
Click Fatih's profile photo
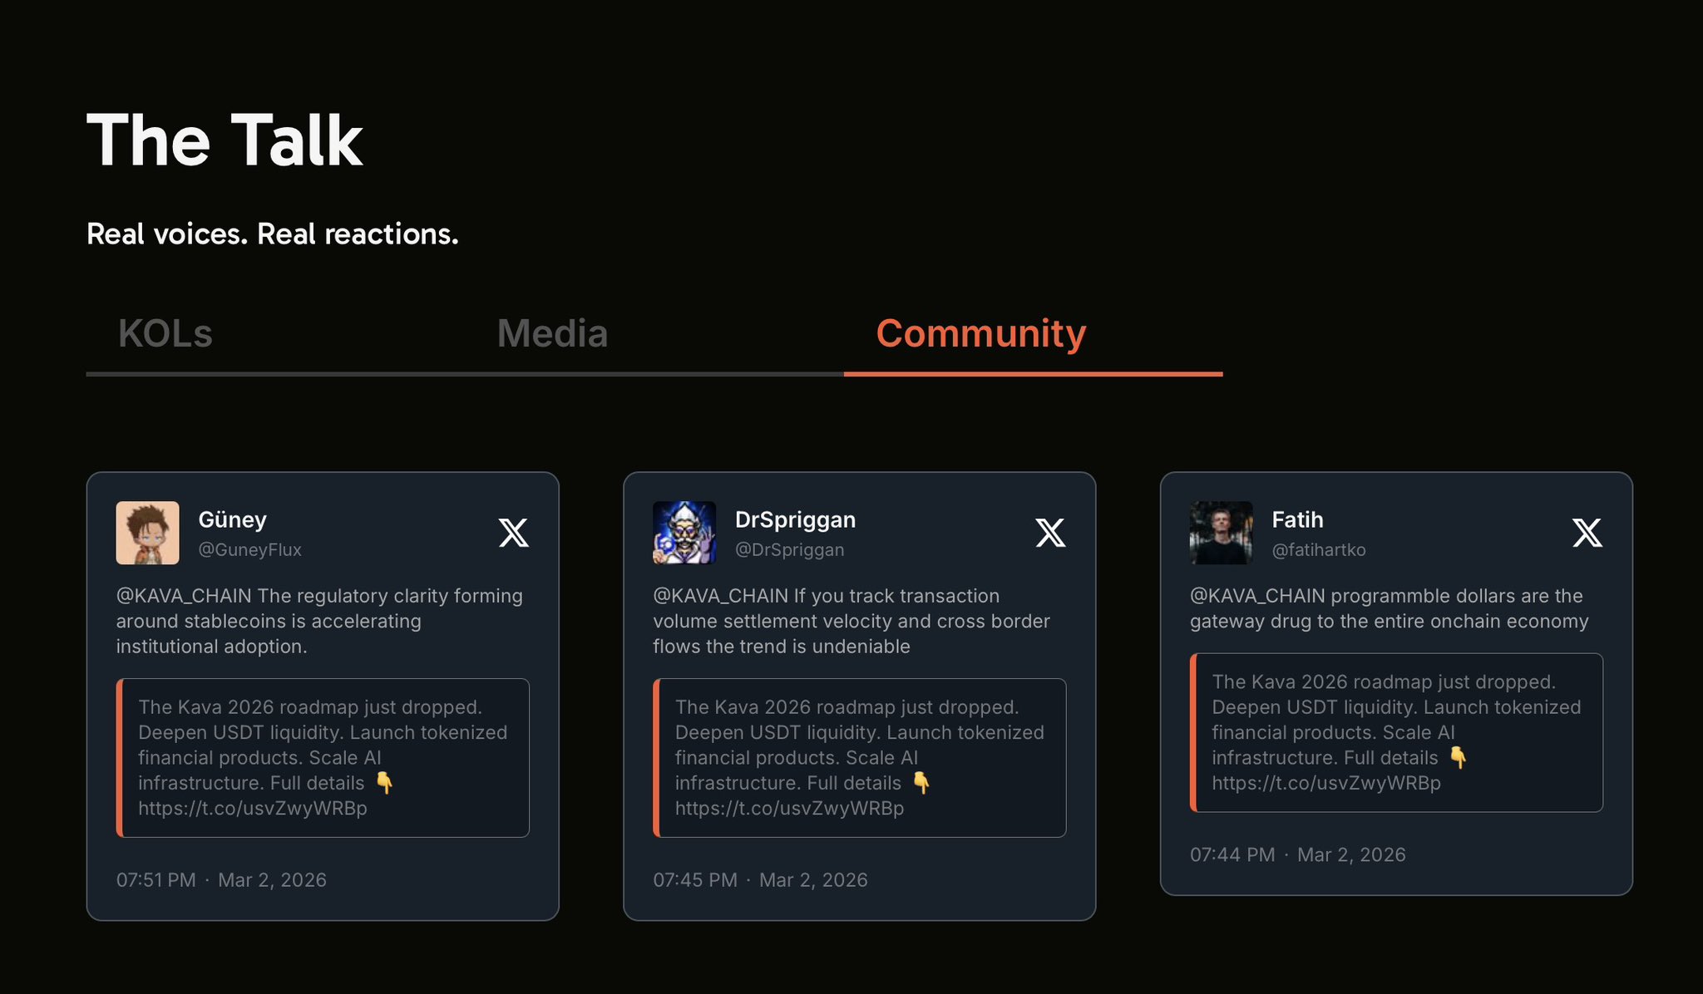[x=1221, y=533]
